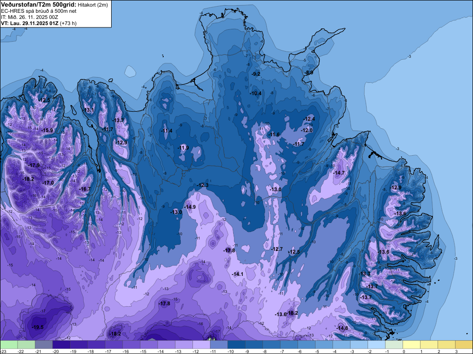Select the -12.7 temperature label
This screenshot has width=473, height=354.
[277, 249]
